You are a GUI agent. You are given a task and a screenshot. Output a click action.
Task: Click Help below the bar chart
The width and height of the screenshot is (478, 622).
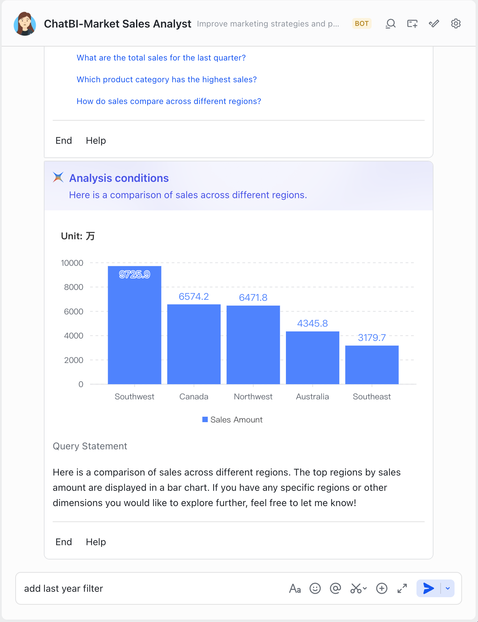96,542
